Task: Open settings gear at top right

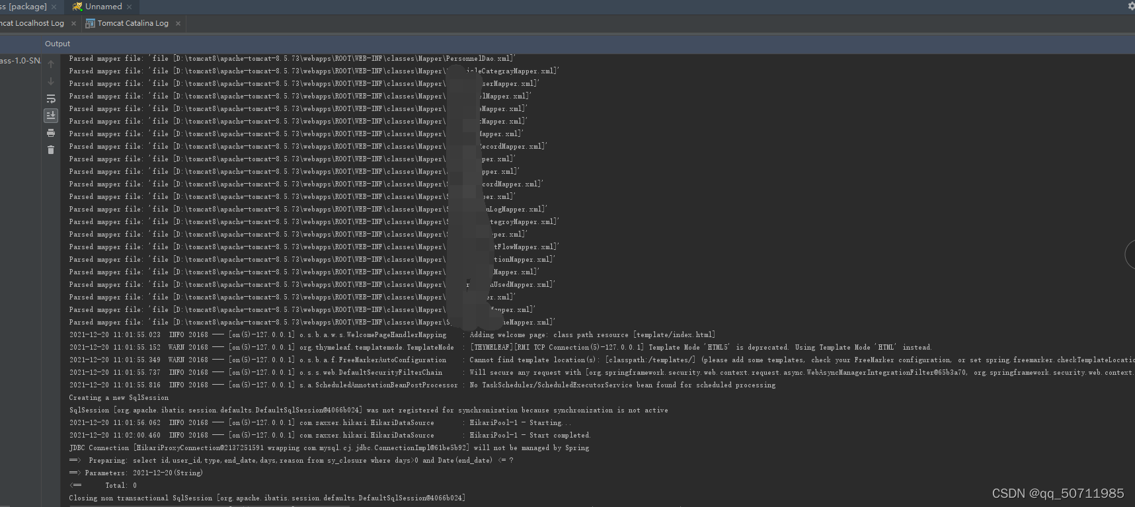Action: tap(1131, 6)
